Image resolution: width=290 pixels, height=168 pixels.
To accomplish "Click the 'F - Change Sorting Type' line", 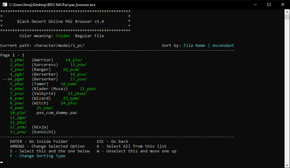I will coord(37,156).
